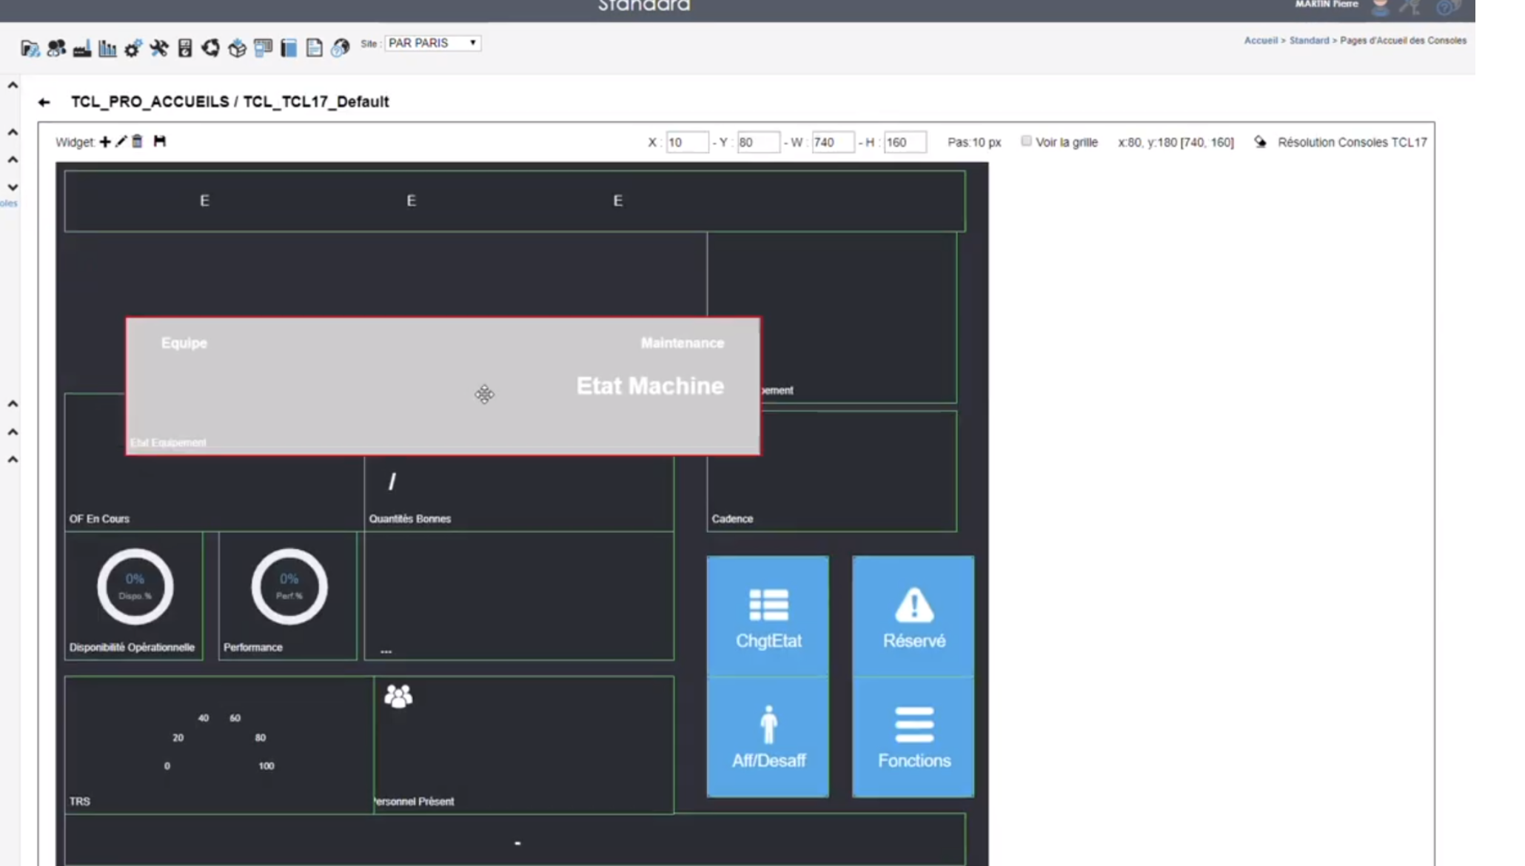This screenshot has width=1525, height=866.
Task: Expand the downward chevron in left sidebar
Action: click(x=13, y=187)
